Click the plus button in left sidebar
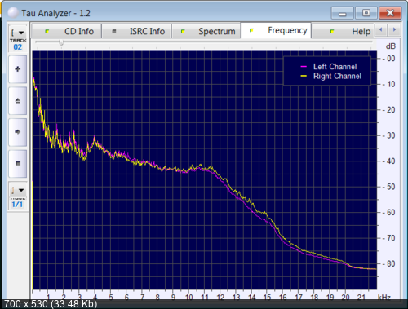 18,69
